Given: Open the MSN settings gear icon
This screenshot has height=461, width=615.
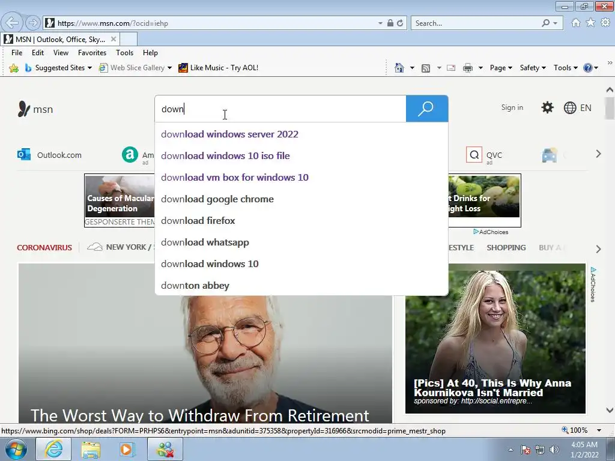Looking at the screenshot, I should coord(547,107).
